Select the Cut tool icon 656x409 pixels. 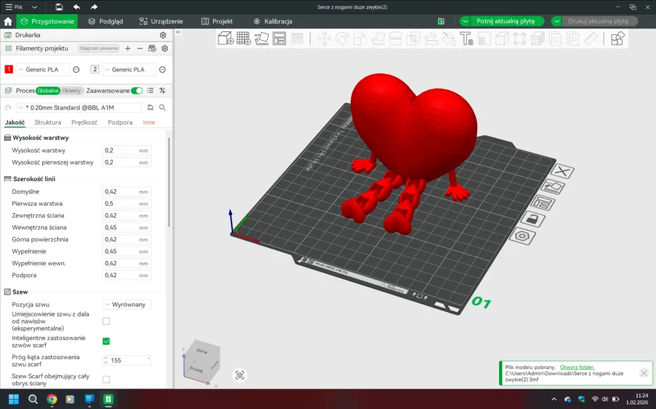coord(396,39)
